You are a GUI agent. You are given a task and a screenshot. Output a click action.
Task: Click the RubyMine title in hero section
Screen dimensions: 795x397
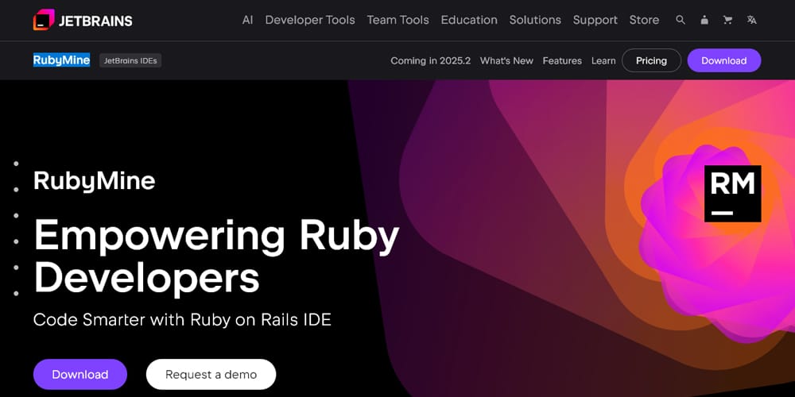pyautogui.click(x=95, y=181)
